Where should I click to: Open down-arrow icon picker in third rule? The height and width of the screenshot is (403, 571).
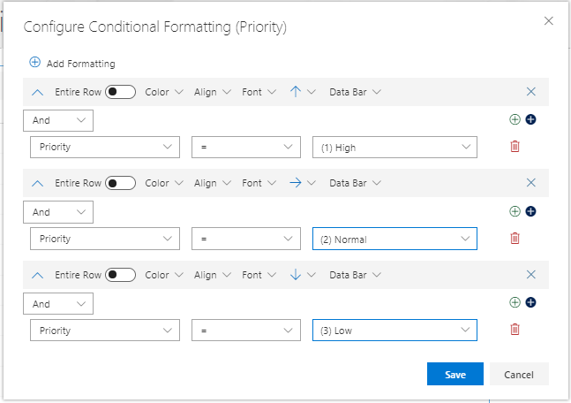coord(303,275)
